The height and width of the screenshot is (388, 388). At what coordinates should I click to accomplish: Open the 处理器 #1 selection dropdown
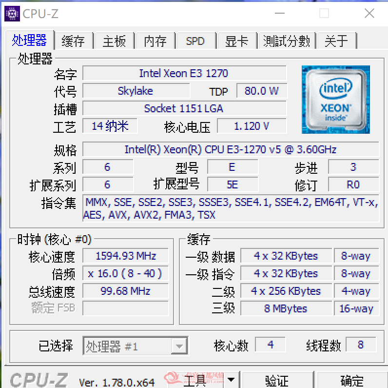pyautogui.click(x=136, y=346)
